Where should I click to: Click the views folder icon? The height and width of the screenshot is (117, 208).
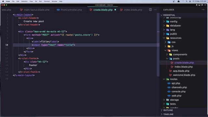pos(169,50)
